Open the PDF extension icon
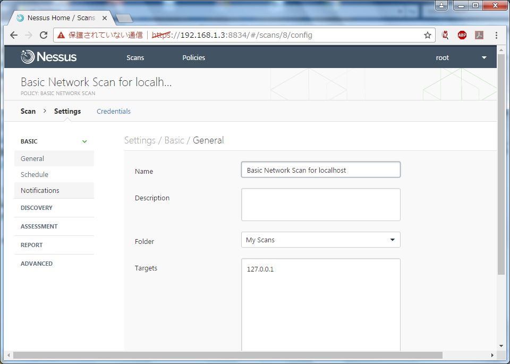This screenshot has height=364, width=510. 479,35
